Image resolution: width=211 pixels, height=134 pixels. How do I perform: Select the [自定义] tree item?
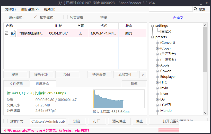coord(166,31)
